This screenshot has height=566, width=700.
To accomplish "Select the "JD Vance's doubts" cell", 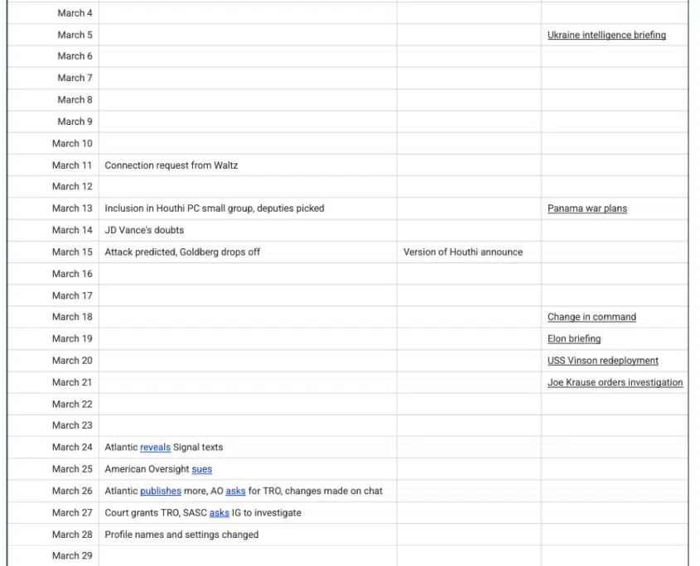I will [x=144, y=230].
